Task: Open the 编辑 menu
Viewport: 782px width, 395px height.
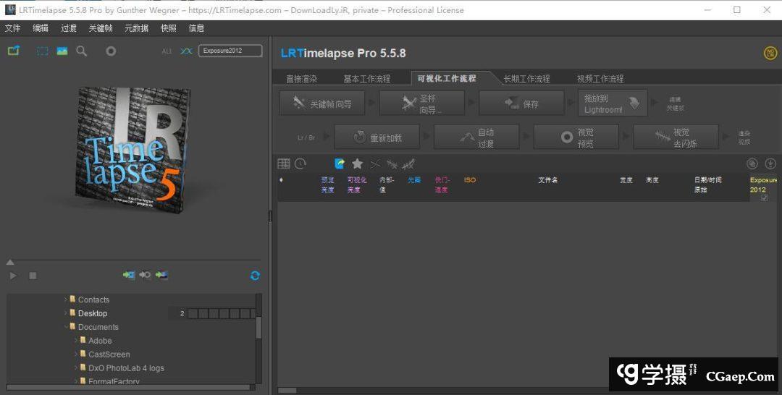Action: [41, 28]
